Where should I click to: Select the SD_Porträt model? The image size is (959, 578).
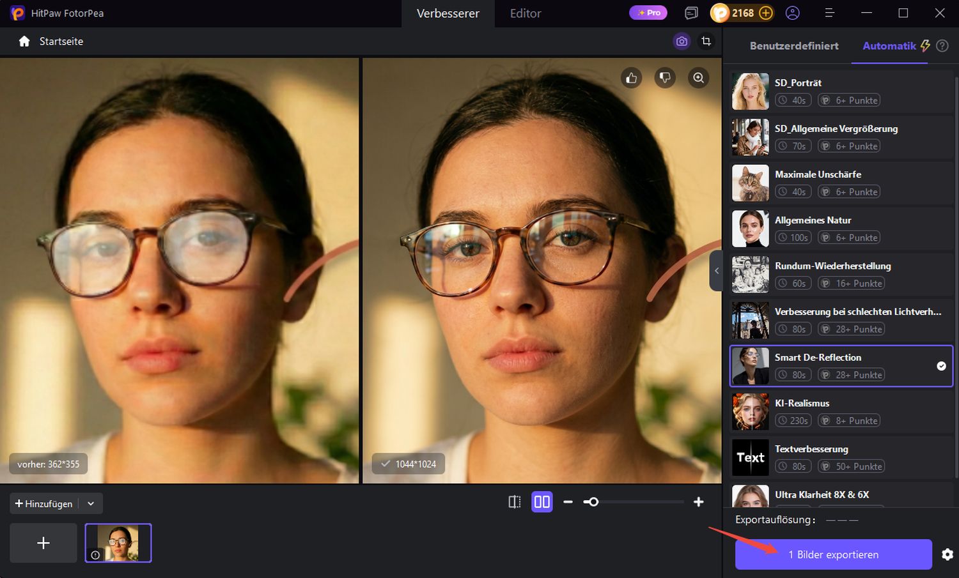pos(841,91)
